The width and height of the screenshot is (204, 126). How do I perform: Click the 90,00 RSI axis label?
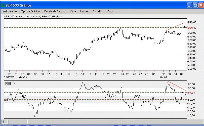coord(191,84)
